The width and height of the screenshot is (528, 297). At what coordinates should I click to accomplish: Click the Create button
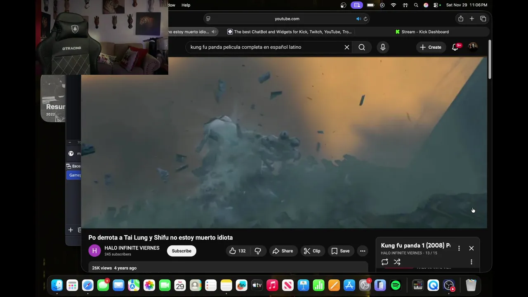pyautogui.click(x=431, y=47)
